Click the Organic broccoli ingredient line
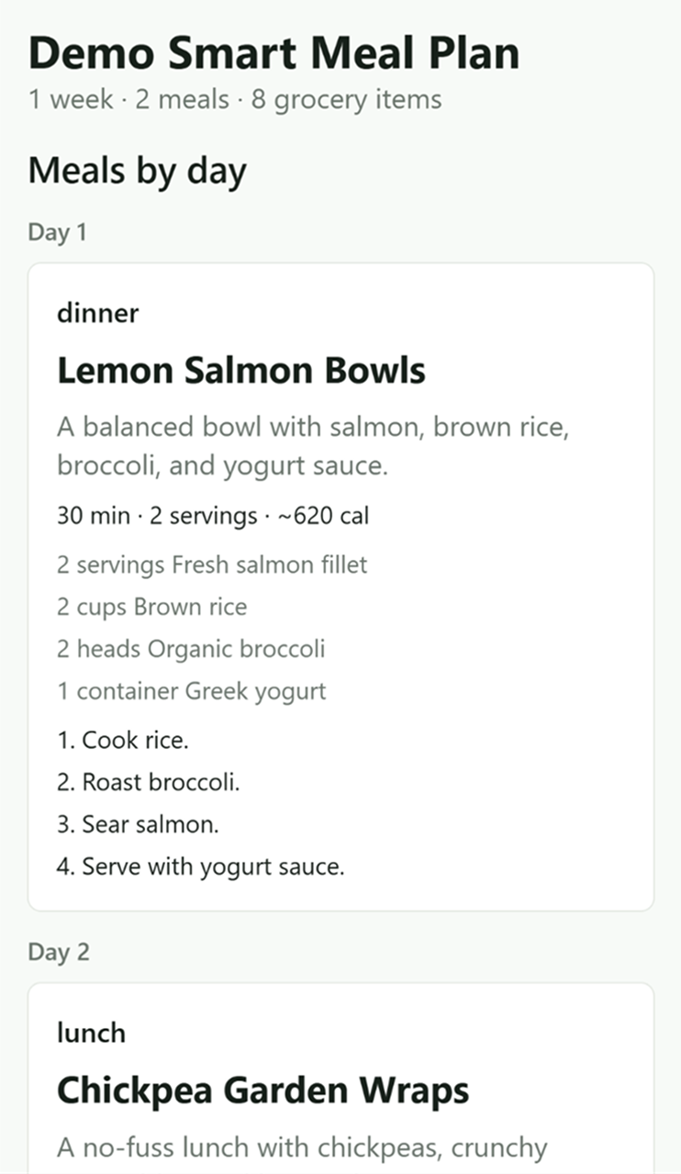The height and width of the screenshot is (1174, 681). point(191,649)
